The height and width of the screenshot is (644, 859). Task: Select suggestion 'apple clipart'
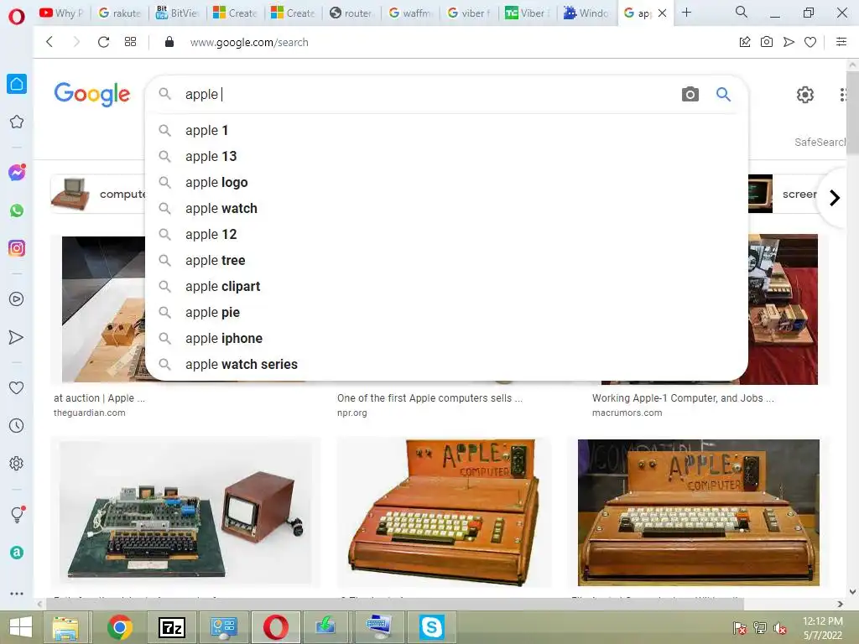tap(446, 287)
